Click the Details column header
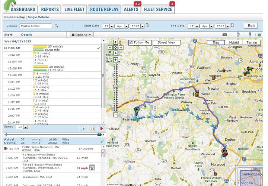Viewport: 268px width, 186px height. [26, 35]
